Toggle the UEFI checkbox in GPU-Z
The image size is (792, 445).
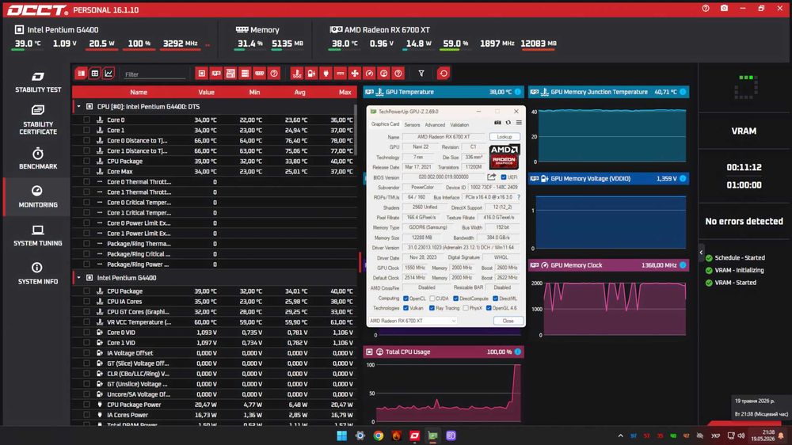coord(504,177)
